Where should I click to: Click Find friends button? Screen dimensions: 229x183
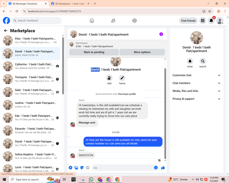pyautogui.click(x=188, y=21)
